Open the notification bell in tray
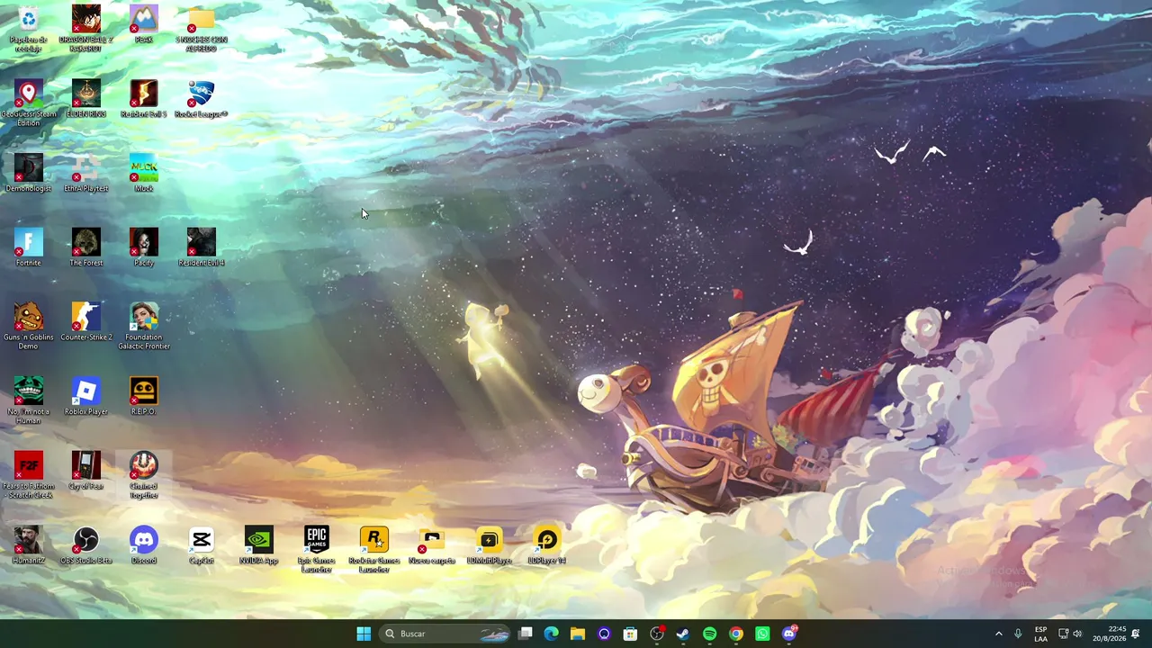This screenshot has height=648, width=1152. click(x=1136, y=634)
